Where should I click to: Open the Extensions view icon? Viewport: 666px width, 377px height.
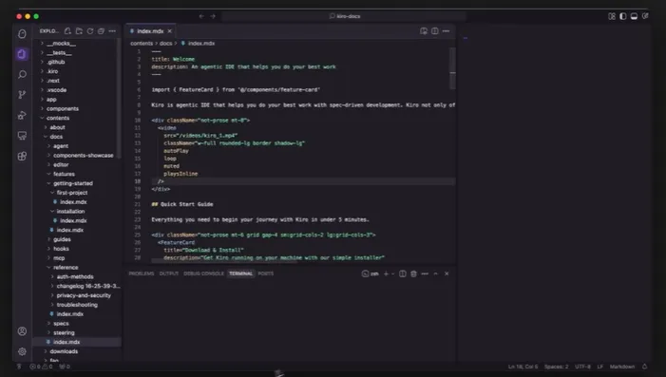(22, 156)
